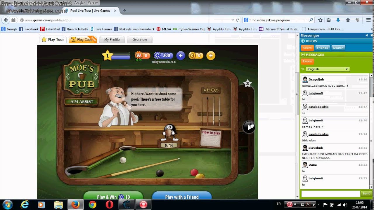Open the Windows Start menu
This screenshot has height=210, width=374.
coord(7,204)
